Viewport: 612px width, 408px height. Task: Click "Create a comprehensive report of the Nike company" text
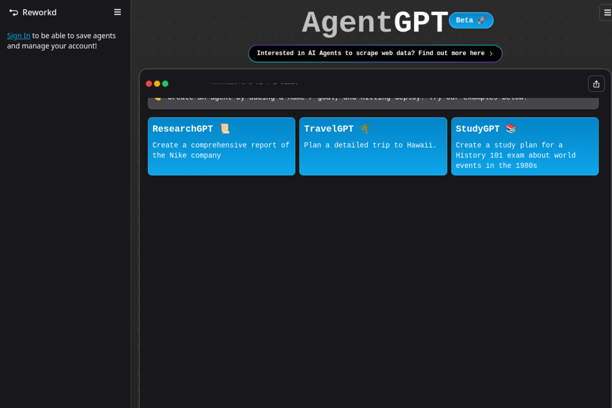coord(221,150)
